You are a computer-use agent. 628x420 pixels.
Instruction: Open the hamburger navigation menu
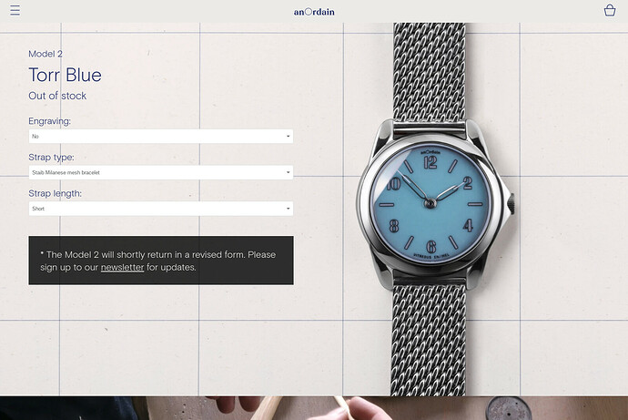[15, 10]
